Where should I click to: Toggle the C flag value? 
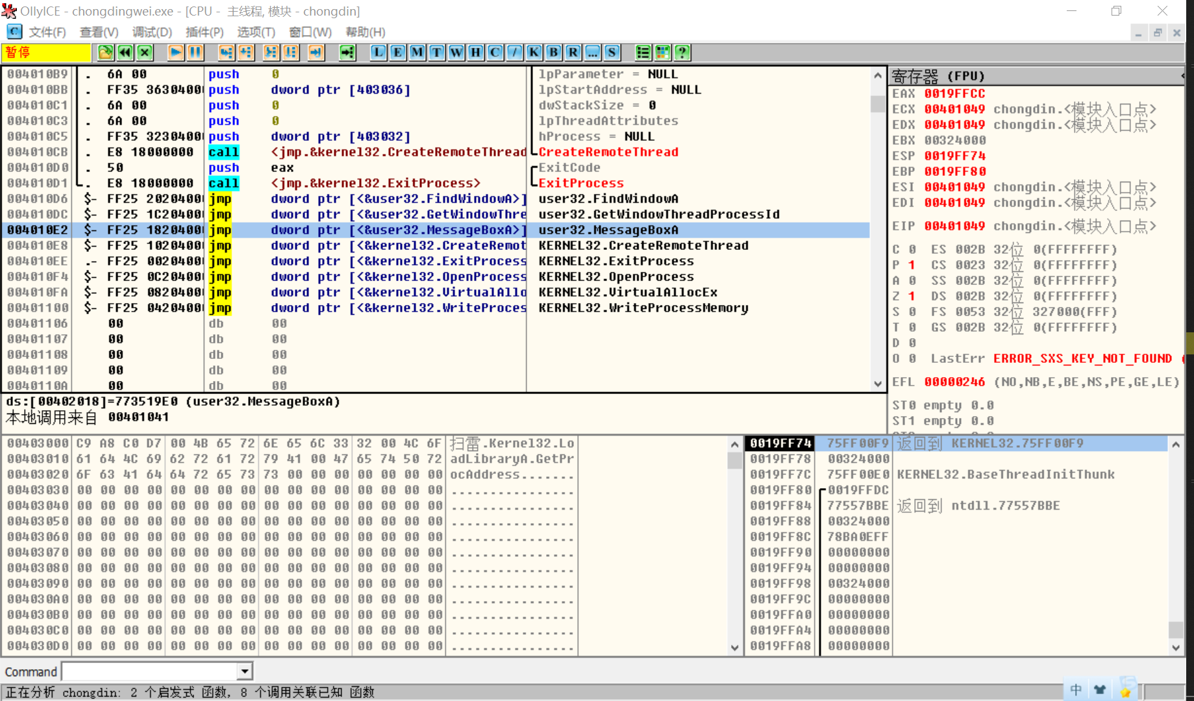(912, 249)
